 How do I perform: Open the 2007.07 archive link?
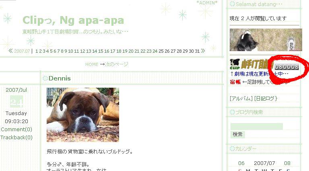(22, 51)
